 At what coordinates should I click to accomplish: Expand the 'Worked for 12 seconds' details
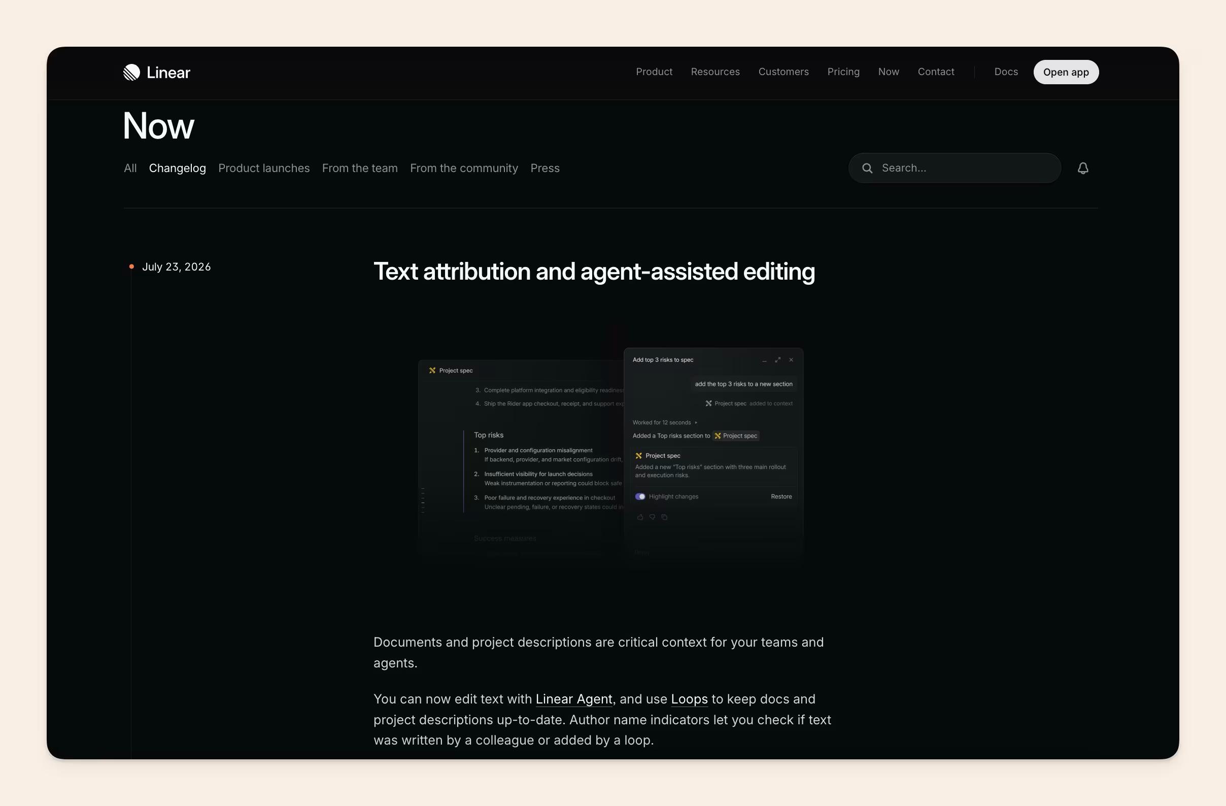click(665, 423)
